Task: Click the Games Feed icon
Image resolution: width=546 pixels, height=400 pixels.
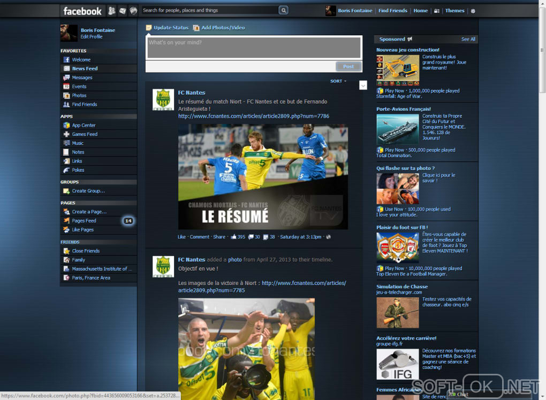Action: tap(66, 134)
